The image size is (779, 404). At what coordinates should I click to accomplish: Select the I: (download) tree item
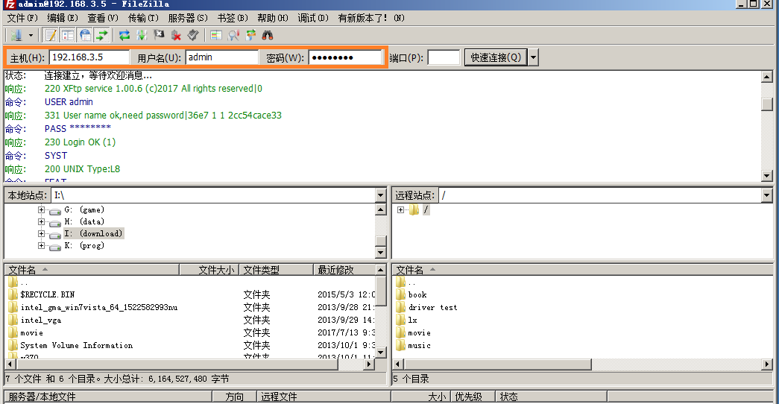(93, 233)
